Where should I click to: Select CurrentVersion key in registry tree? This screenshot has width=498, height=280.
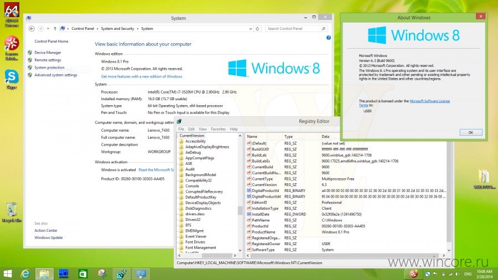(192, 136)
